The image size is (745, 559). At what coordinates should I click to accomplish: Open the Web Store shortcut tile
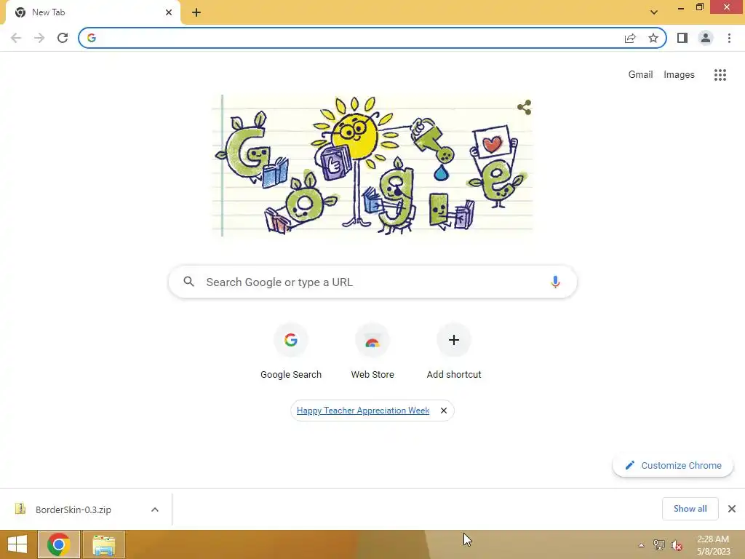pos(372,352)
